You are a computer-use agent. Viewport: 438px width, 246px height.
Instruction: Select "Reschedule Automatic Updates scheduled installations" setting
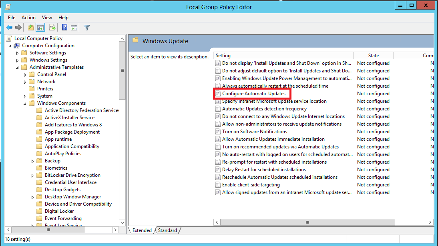tap(279, 177)
